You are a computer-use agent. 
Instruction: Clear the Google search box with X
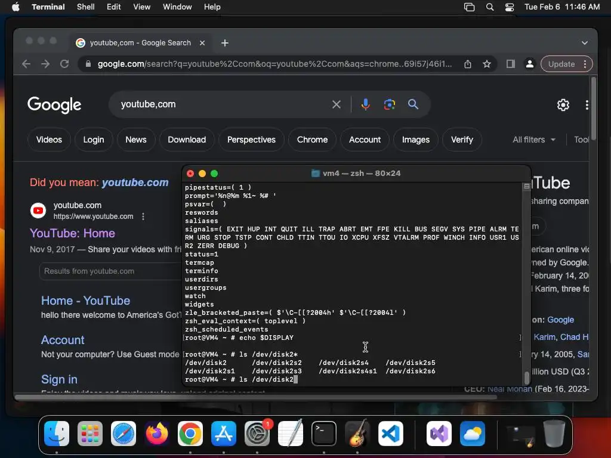(x=337, y=104)
